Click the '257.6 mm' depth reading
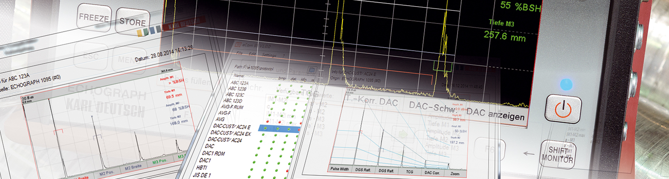 coord(506,36)
